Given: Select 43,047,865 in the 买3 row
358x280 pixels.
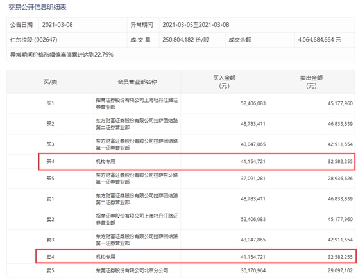Looking at the screenshot, I should (x=253, y=144).
